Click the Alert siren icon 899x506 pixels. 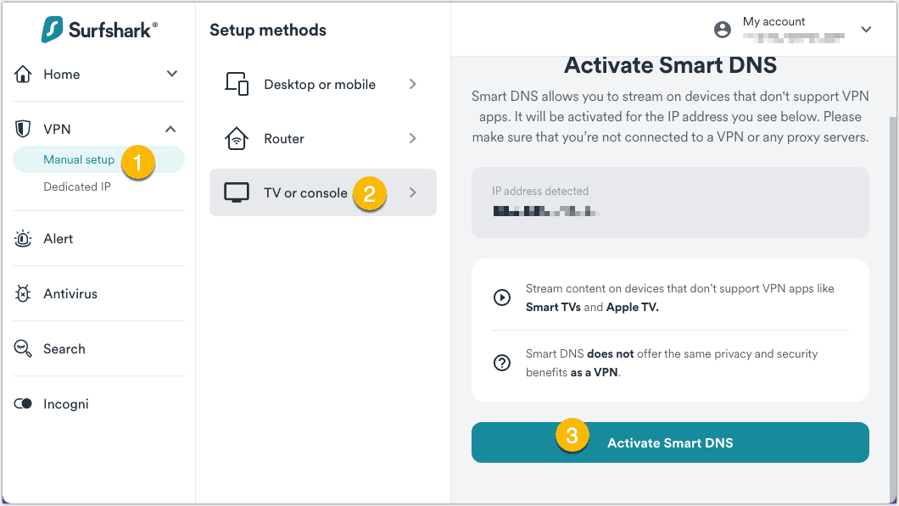24,239
